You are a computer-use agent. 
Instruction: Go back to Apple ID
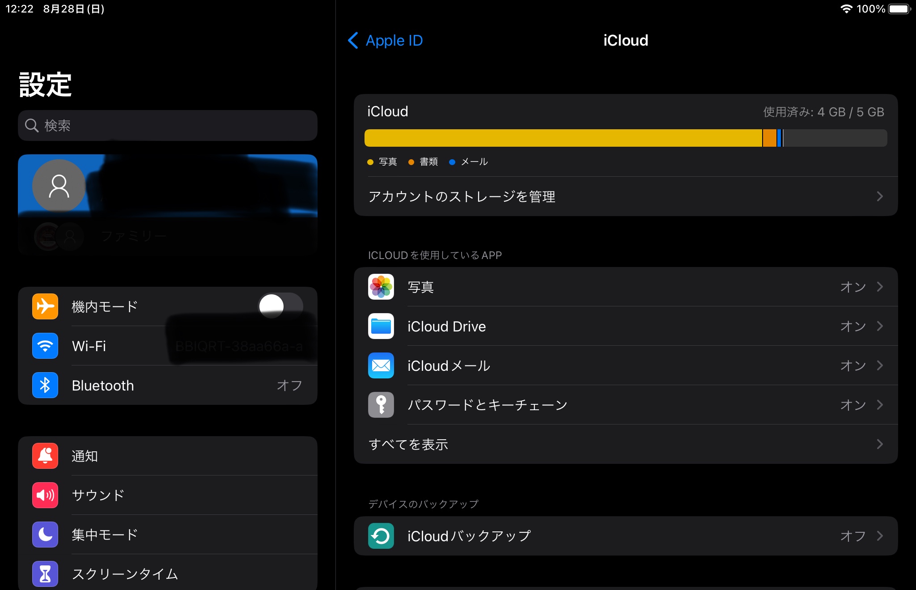[386, 40]
